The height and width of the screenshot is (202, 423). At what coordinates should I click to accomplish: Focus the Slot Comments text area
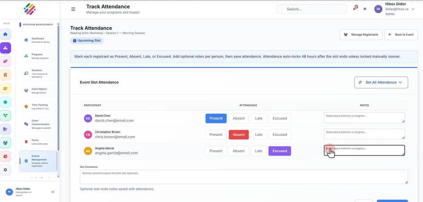(x=244, y=177)
